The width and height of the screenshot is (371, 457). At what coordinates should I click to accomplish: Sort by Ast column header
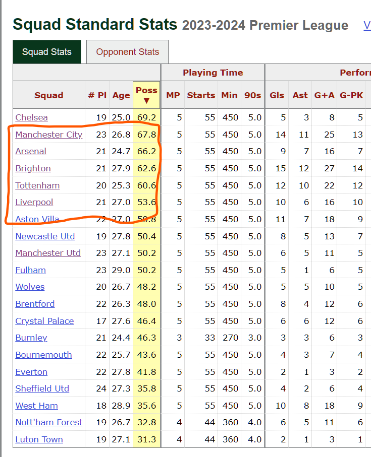tap(300, 95)
